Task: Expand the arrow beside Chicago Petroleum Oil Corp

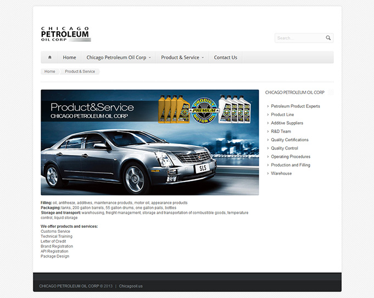Action: click(150, 58)
